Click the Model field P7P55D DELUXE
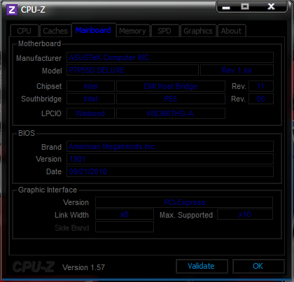The height and width of the screenshot is (282, 294). pos(132,70)
